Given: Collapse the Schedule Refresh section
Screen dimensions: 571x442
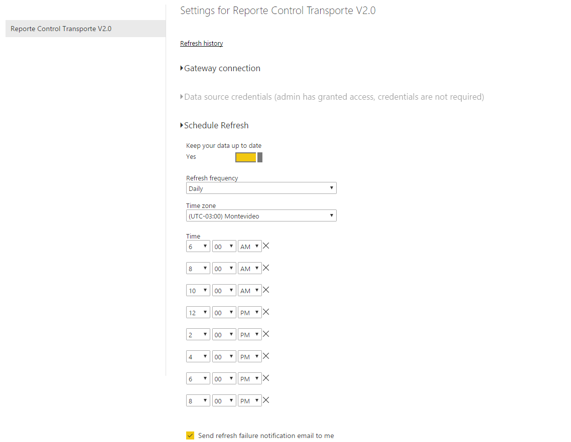Looking at the screenshot, I should click(214, 125).
